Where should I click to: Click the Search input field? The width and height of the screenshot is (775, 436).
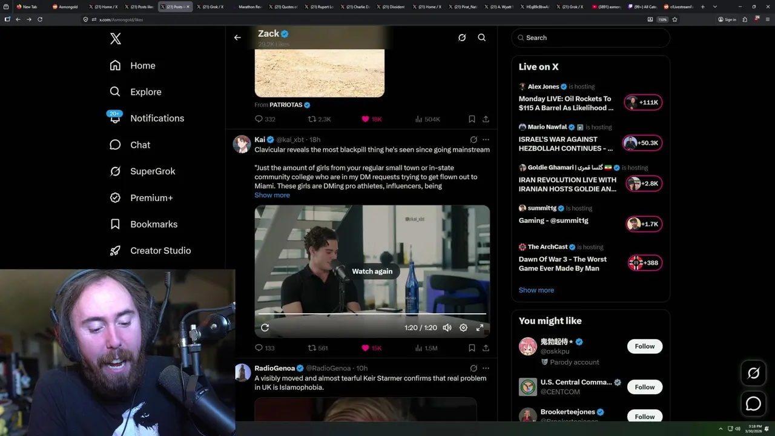pos(590,38)
